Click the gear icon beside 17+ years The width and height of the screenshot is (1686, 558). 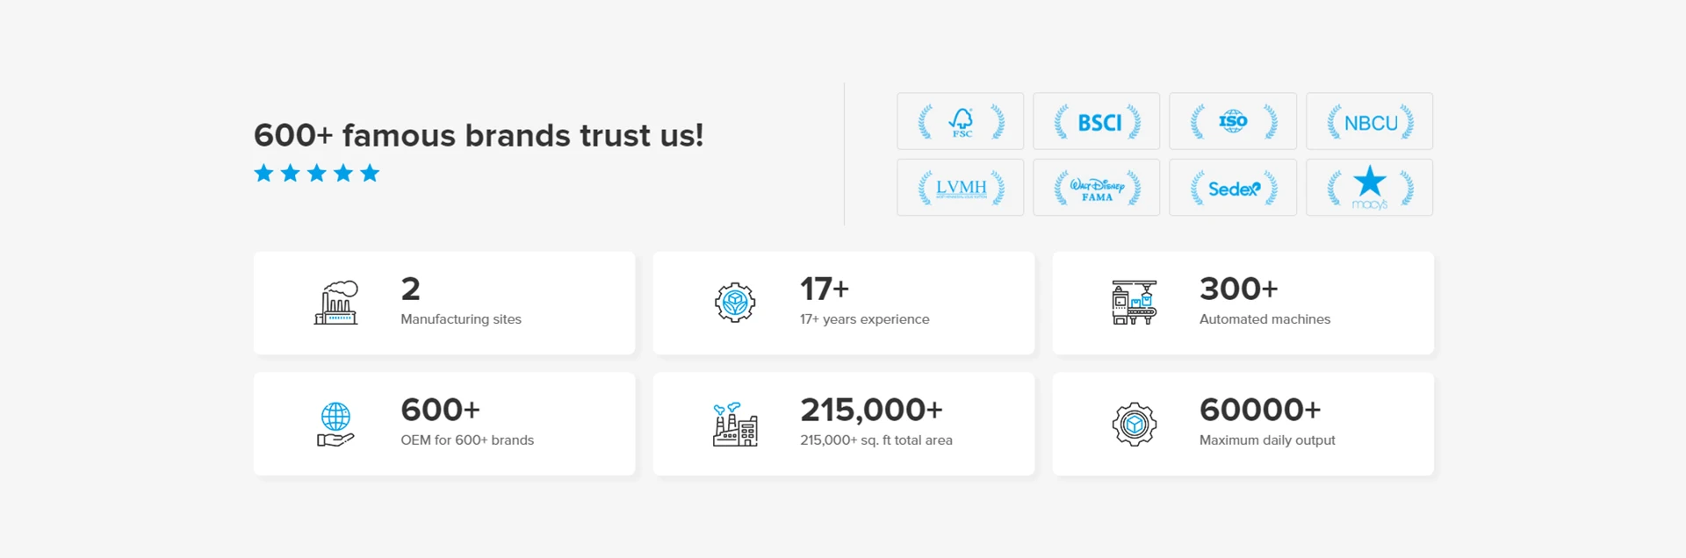735,303
